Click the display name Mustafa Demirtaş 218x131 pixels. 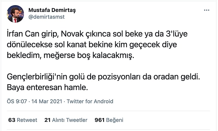(x=52, y=10)
